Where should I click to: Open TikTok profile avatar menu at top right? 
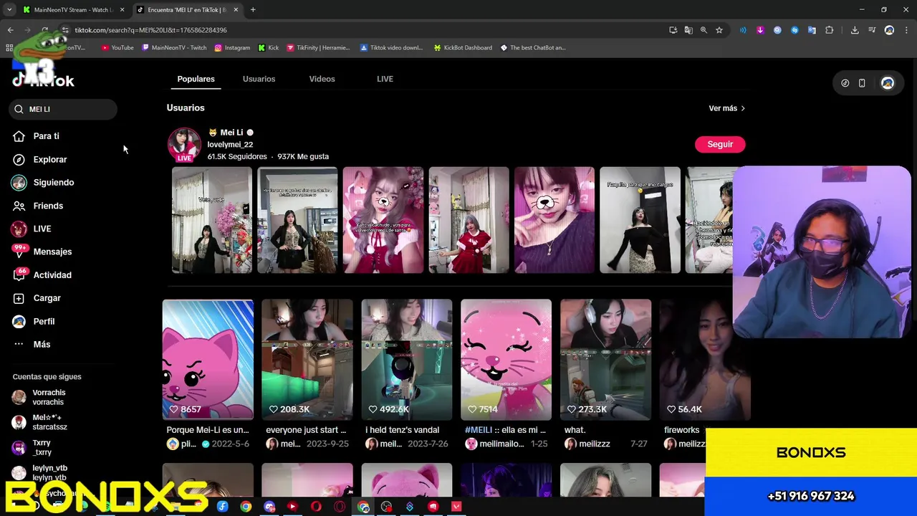click(887, 83)
